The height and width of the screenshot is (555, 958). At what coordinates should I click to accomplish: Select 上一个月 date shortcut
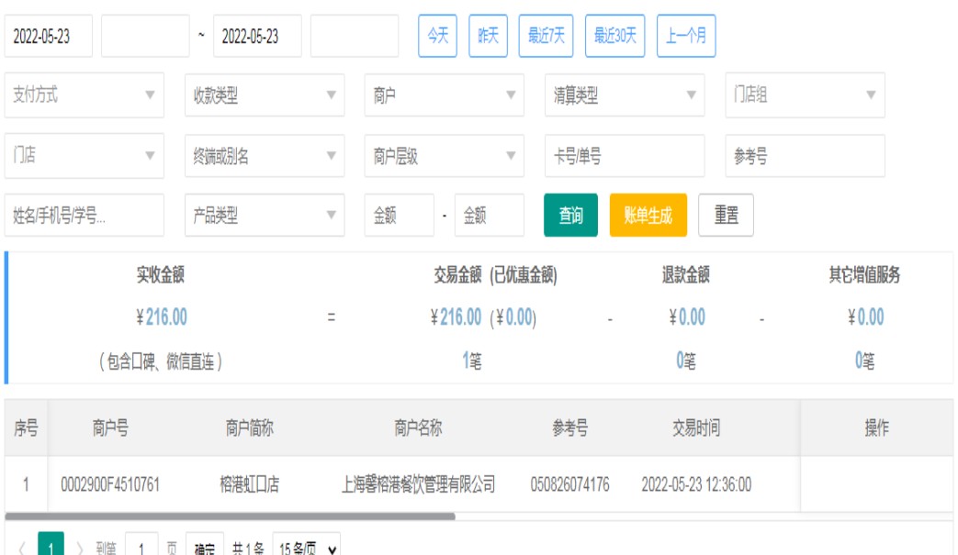[686, 37]
